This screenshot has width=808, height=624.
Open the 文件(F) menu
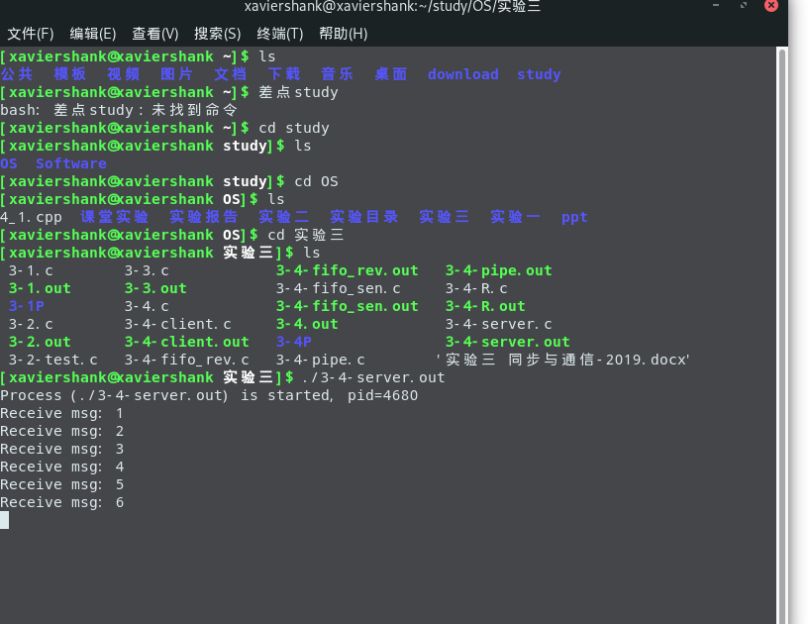[x=31, y=34]
